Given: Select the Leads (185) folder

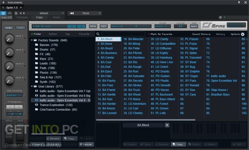Looking at the screenshot, I should point(46,63).
